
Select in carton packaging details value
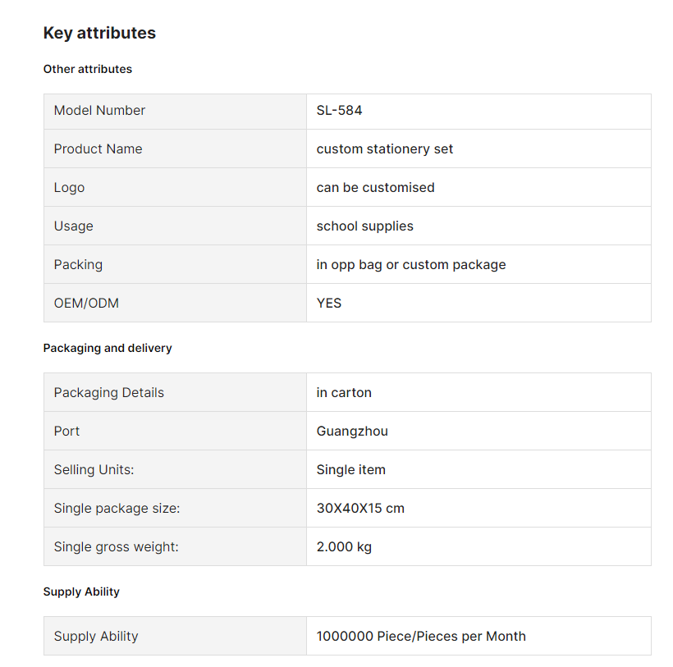point(344,392)
